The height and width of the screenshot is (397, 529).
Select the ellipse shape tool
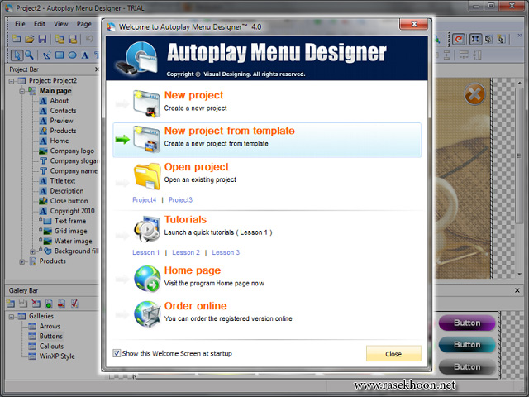click(x=72, y=55)
